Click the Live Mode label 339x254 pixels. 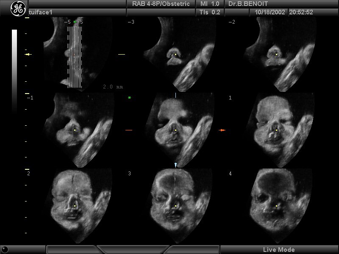(279, 250)
